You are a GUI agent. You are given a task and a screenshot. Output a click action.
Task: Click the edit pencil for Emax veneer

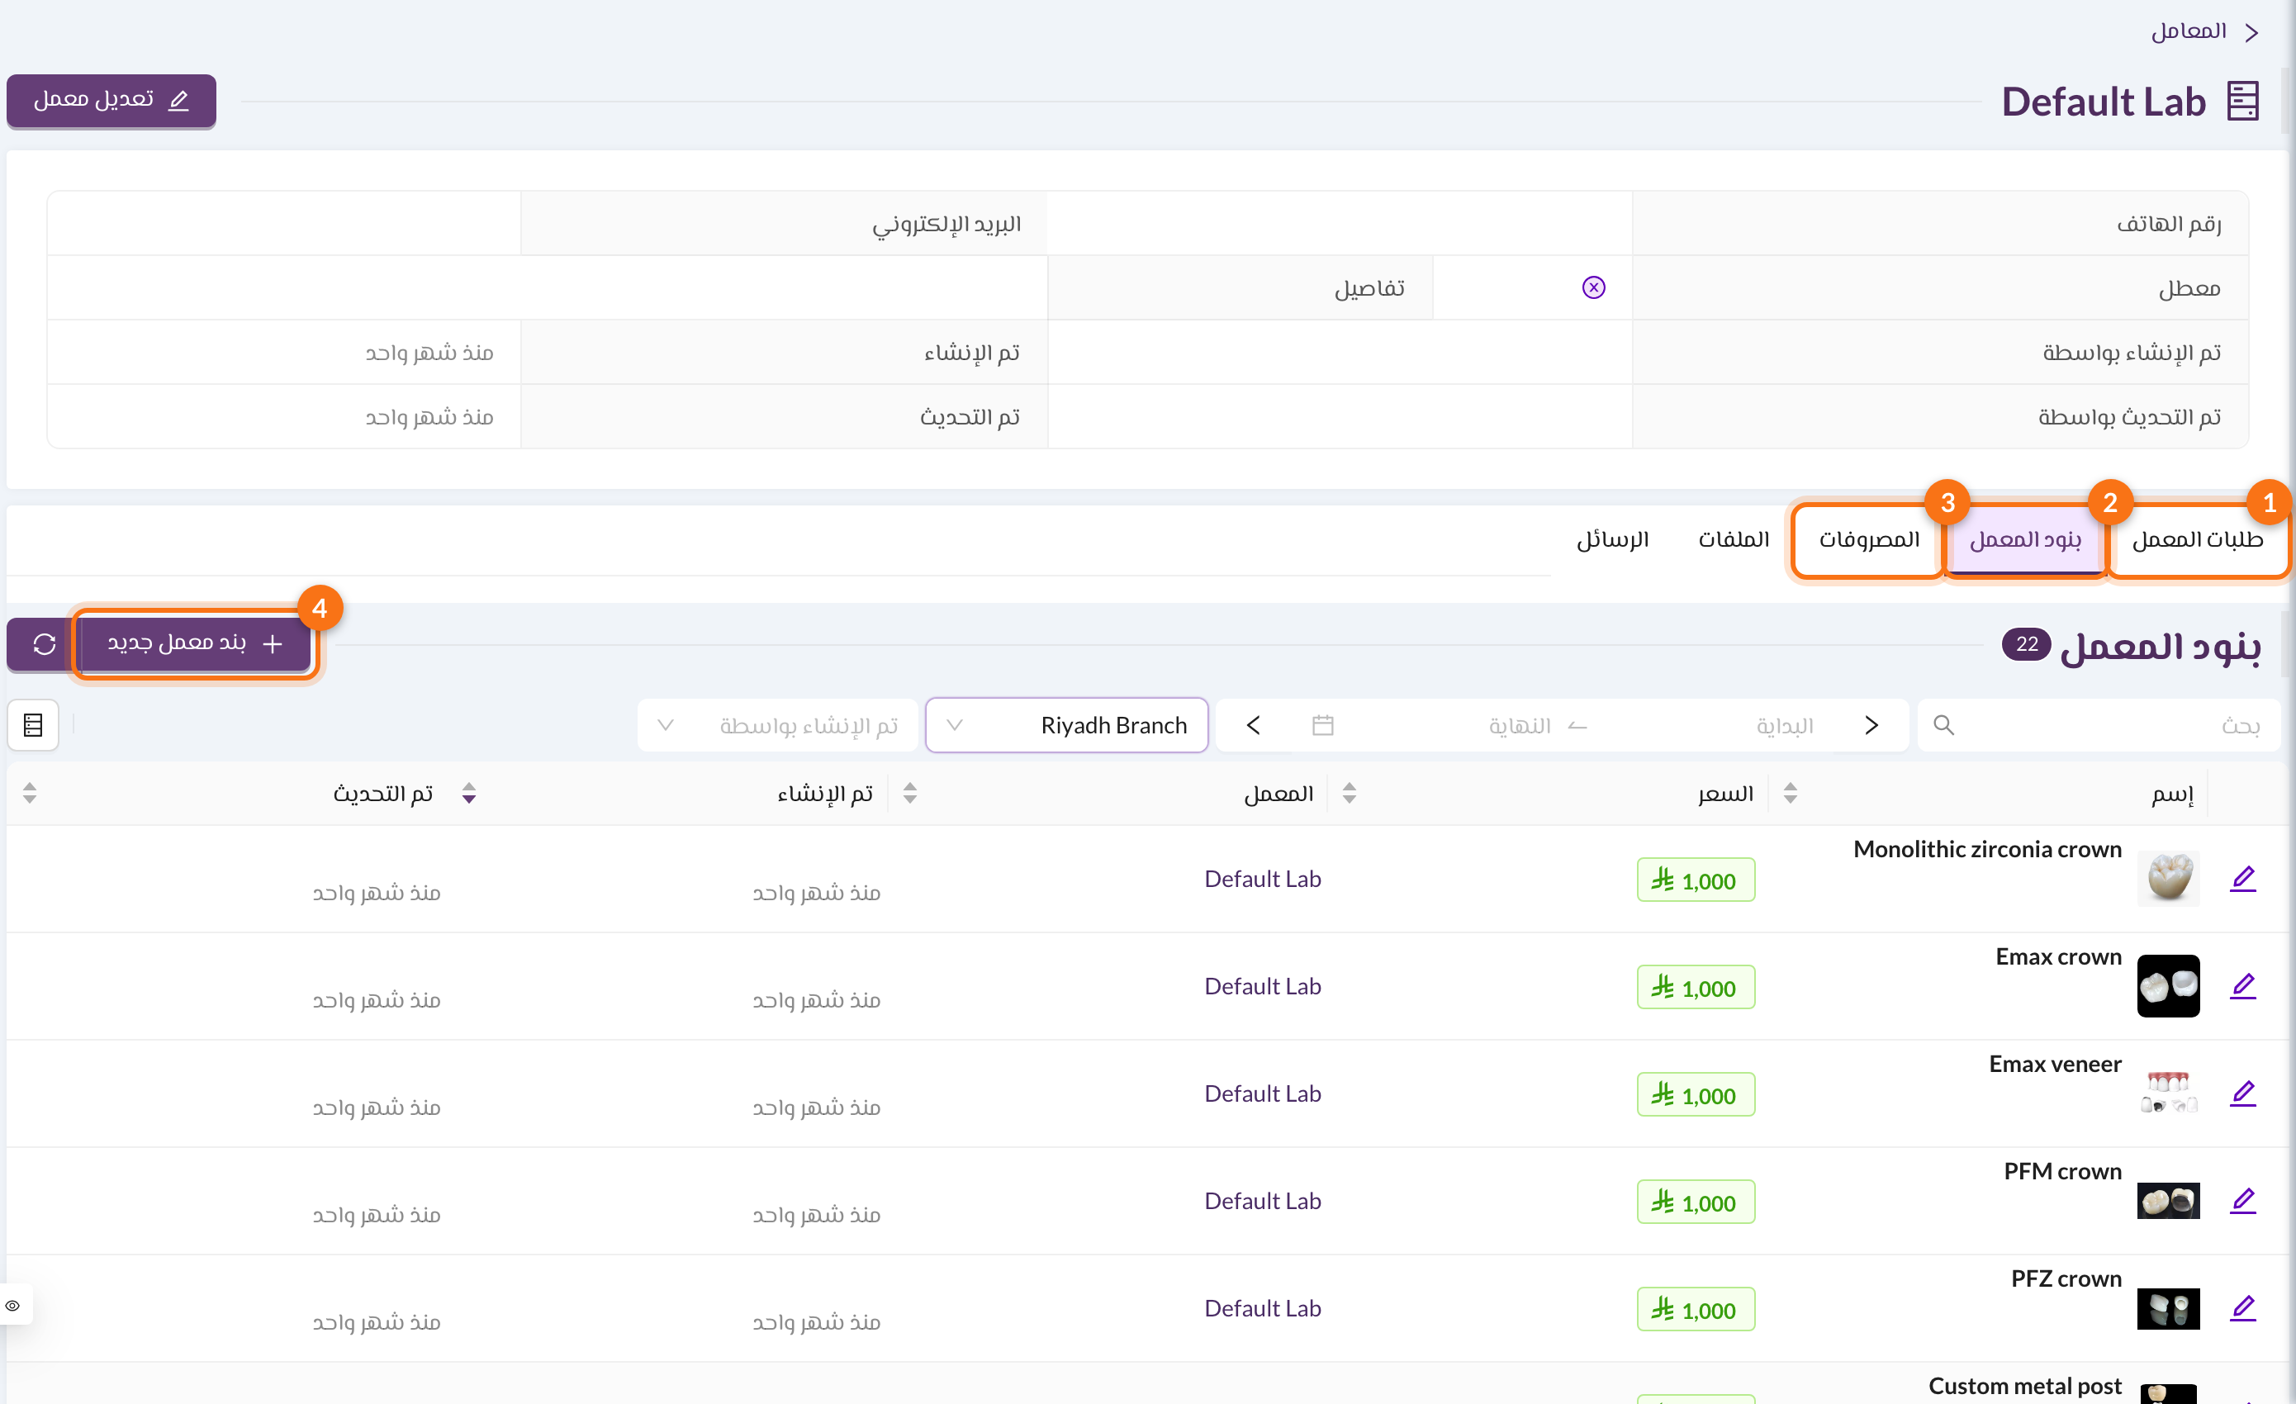coord(2243,1093)
